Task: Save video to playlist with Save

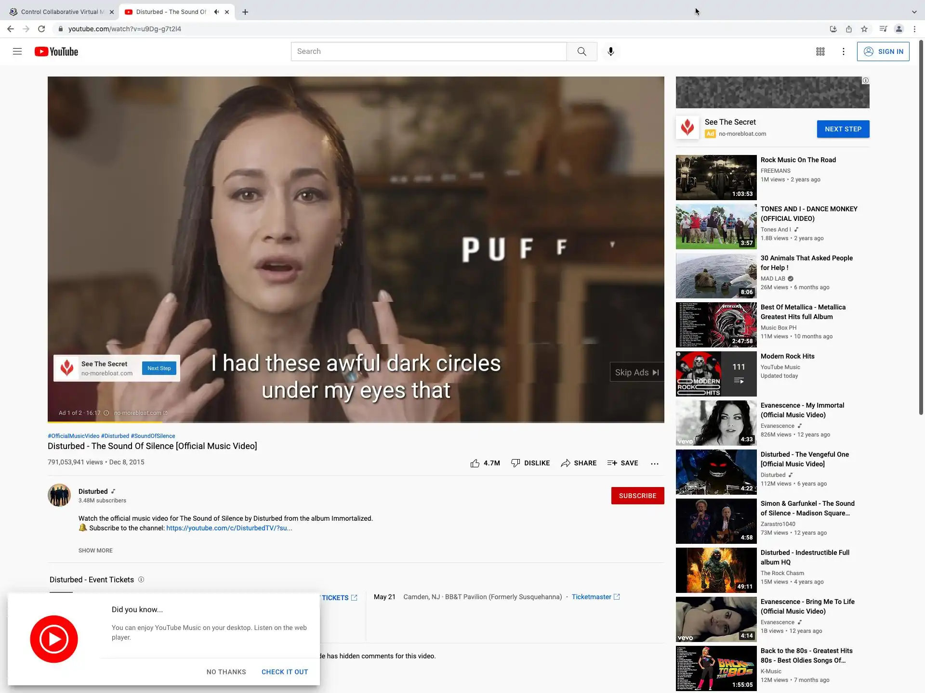Action: pos(622,463)
